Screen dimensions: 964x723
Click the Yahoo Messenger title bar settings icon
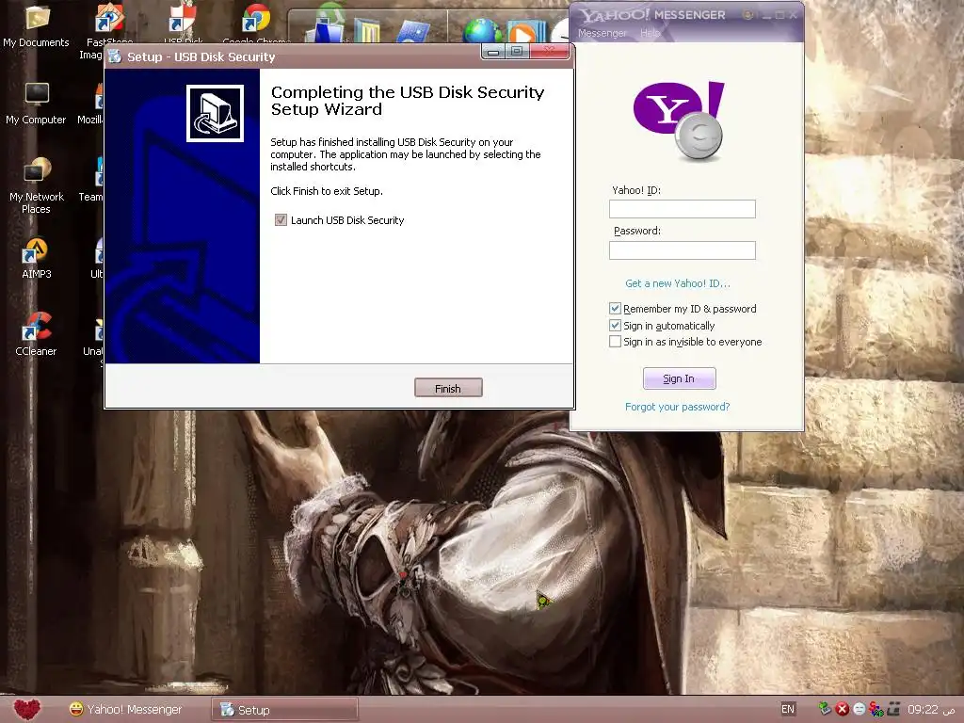747,15
